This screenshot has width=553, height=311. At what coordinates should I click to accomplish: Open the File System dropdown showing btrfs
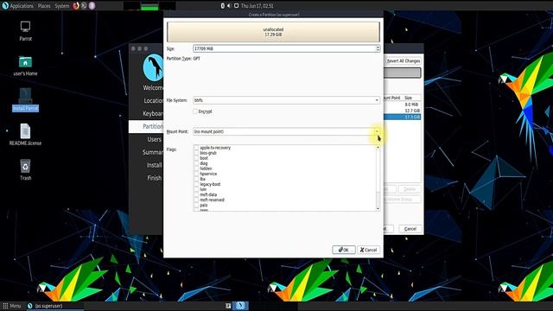pyautogui.click(x=286, y=100)
